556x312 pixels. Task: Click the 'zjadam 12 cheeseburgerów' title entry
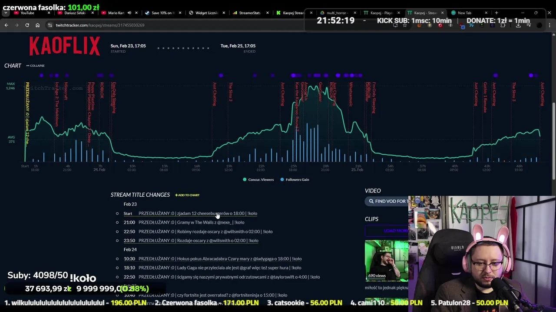[x=198, y=213]
